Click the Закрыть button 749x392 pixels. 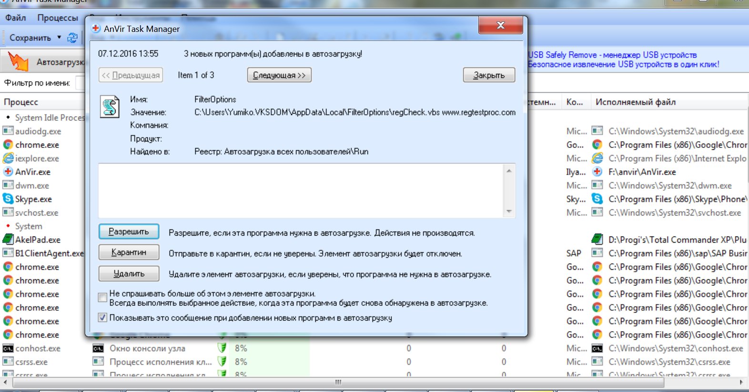coord(489,75)
